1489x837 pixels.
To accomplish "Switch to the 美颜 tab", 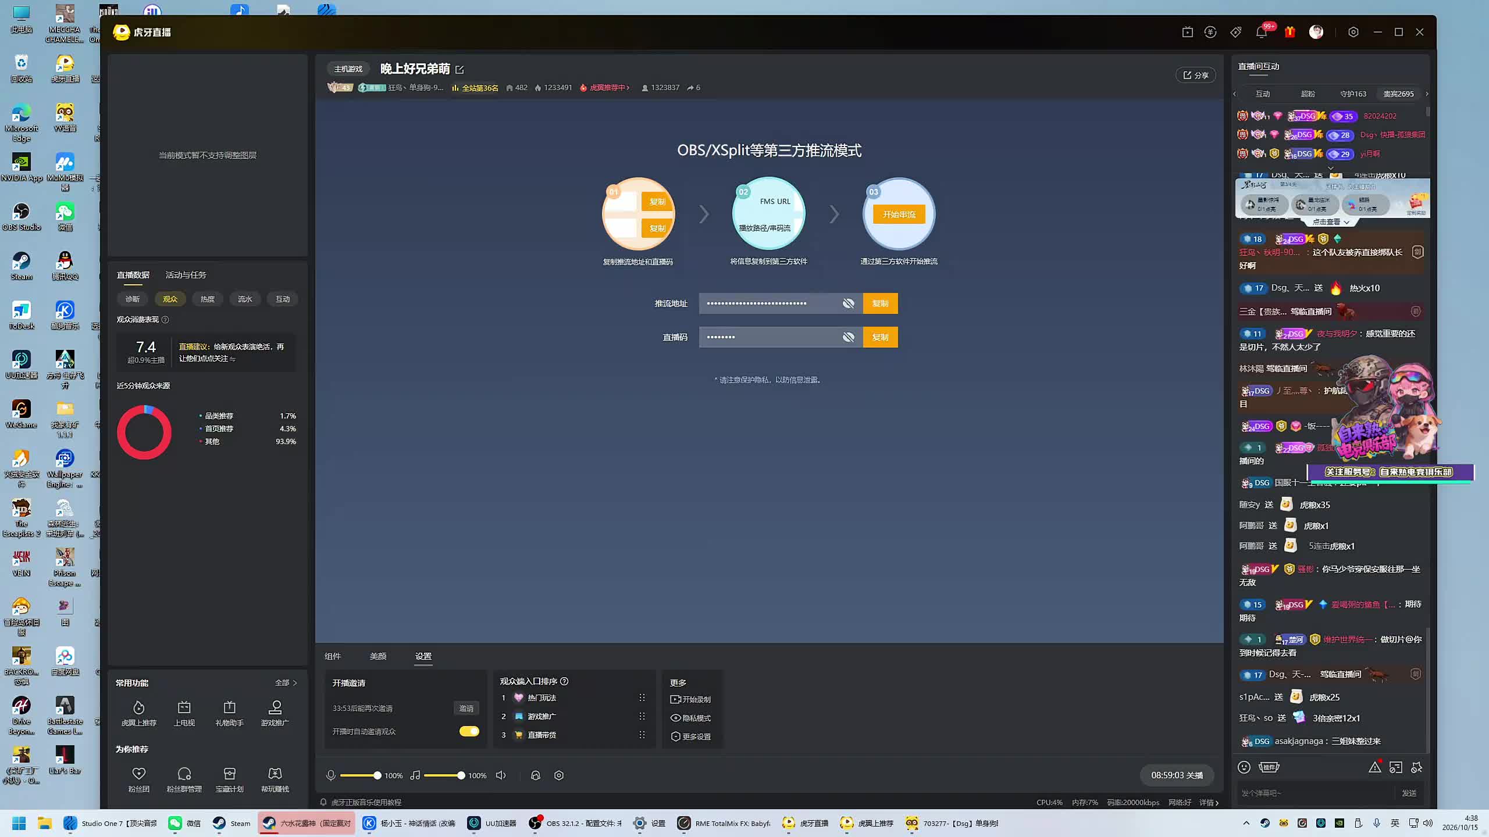I will pos(378,656).
